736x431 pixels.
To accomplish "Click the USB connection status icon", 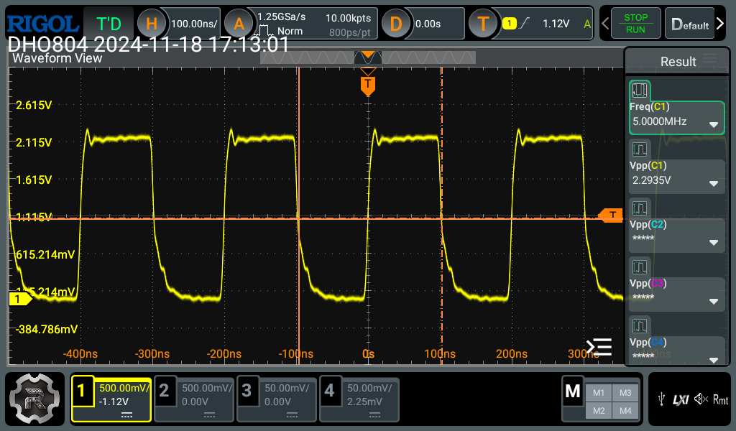I will tap(662, 399).
